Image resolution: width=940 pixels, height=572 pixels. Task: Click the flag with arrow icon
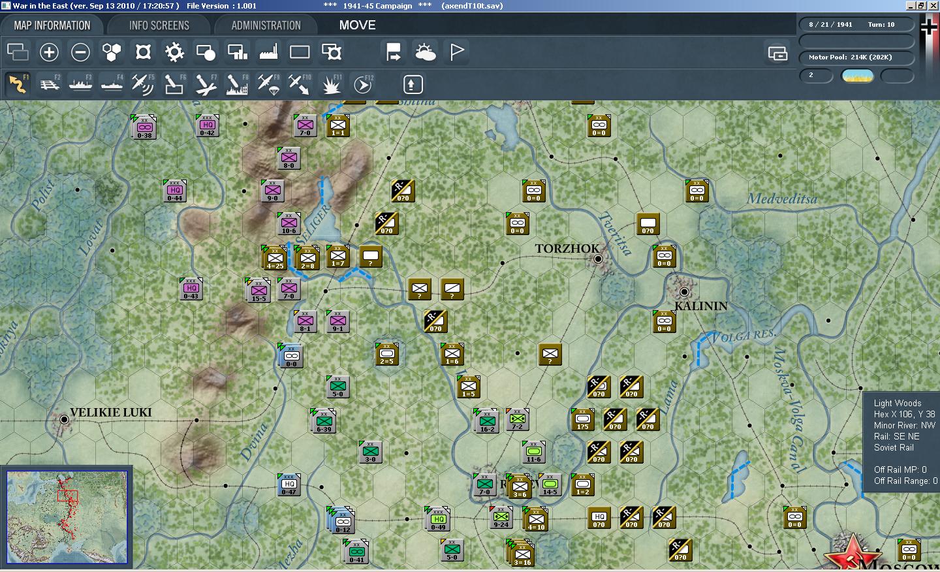click(x=394, y=52)
